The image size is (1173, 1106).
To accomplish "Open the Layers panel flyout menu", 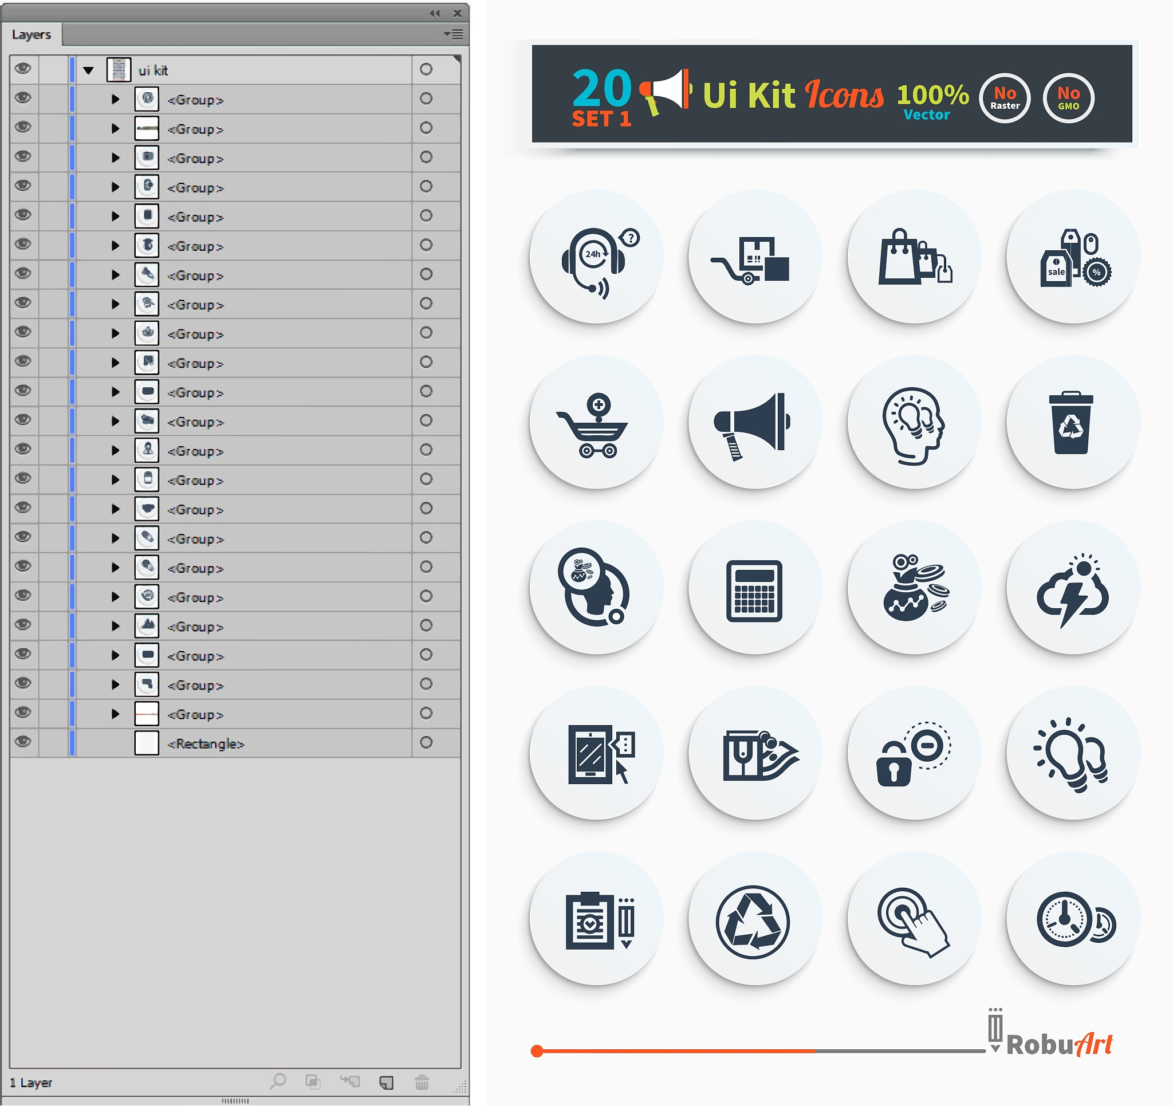I will [x=454, y=34].
